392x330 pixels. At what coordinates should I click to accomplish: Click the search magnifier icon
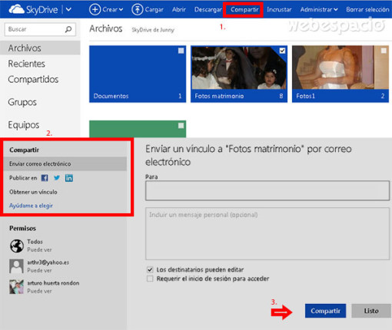68,29
